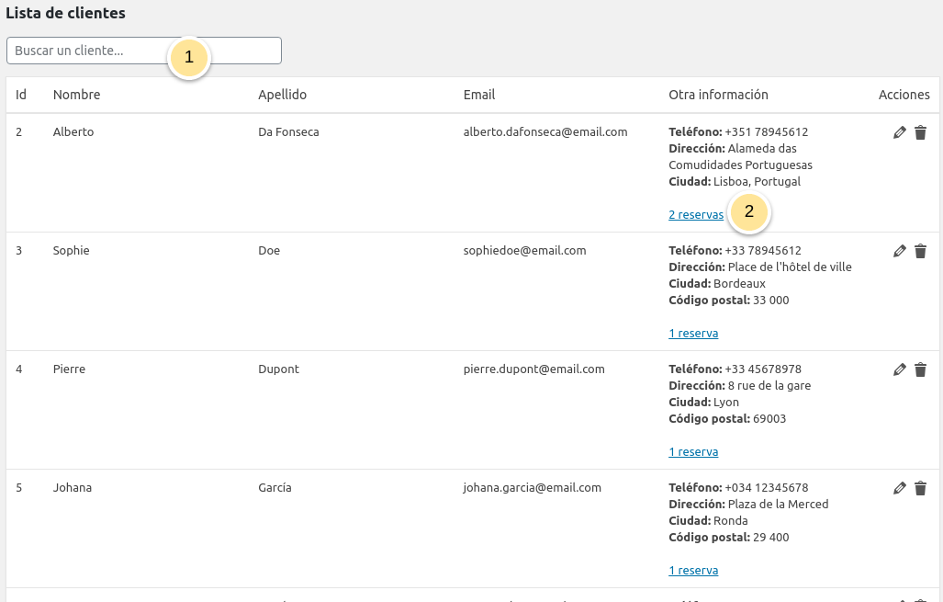Select the "Email" column header
This screenshot has width=943, height=602.
coord(478,95)
